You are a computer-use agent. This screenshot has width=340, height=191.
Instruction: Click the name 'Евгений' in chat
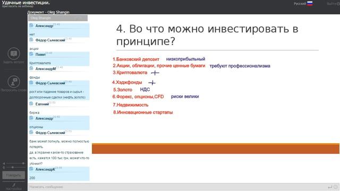pyautogui.click(x=42, y=104)
